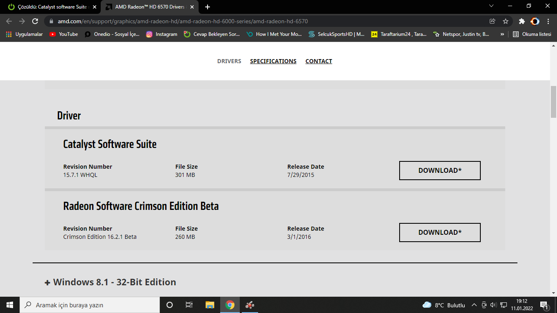Click the Driver section heading
The width and height of the screenshot is (557, 313).
point(69,116)
